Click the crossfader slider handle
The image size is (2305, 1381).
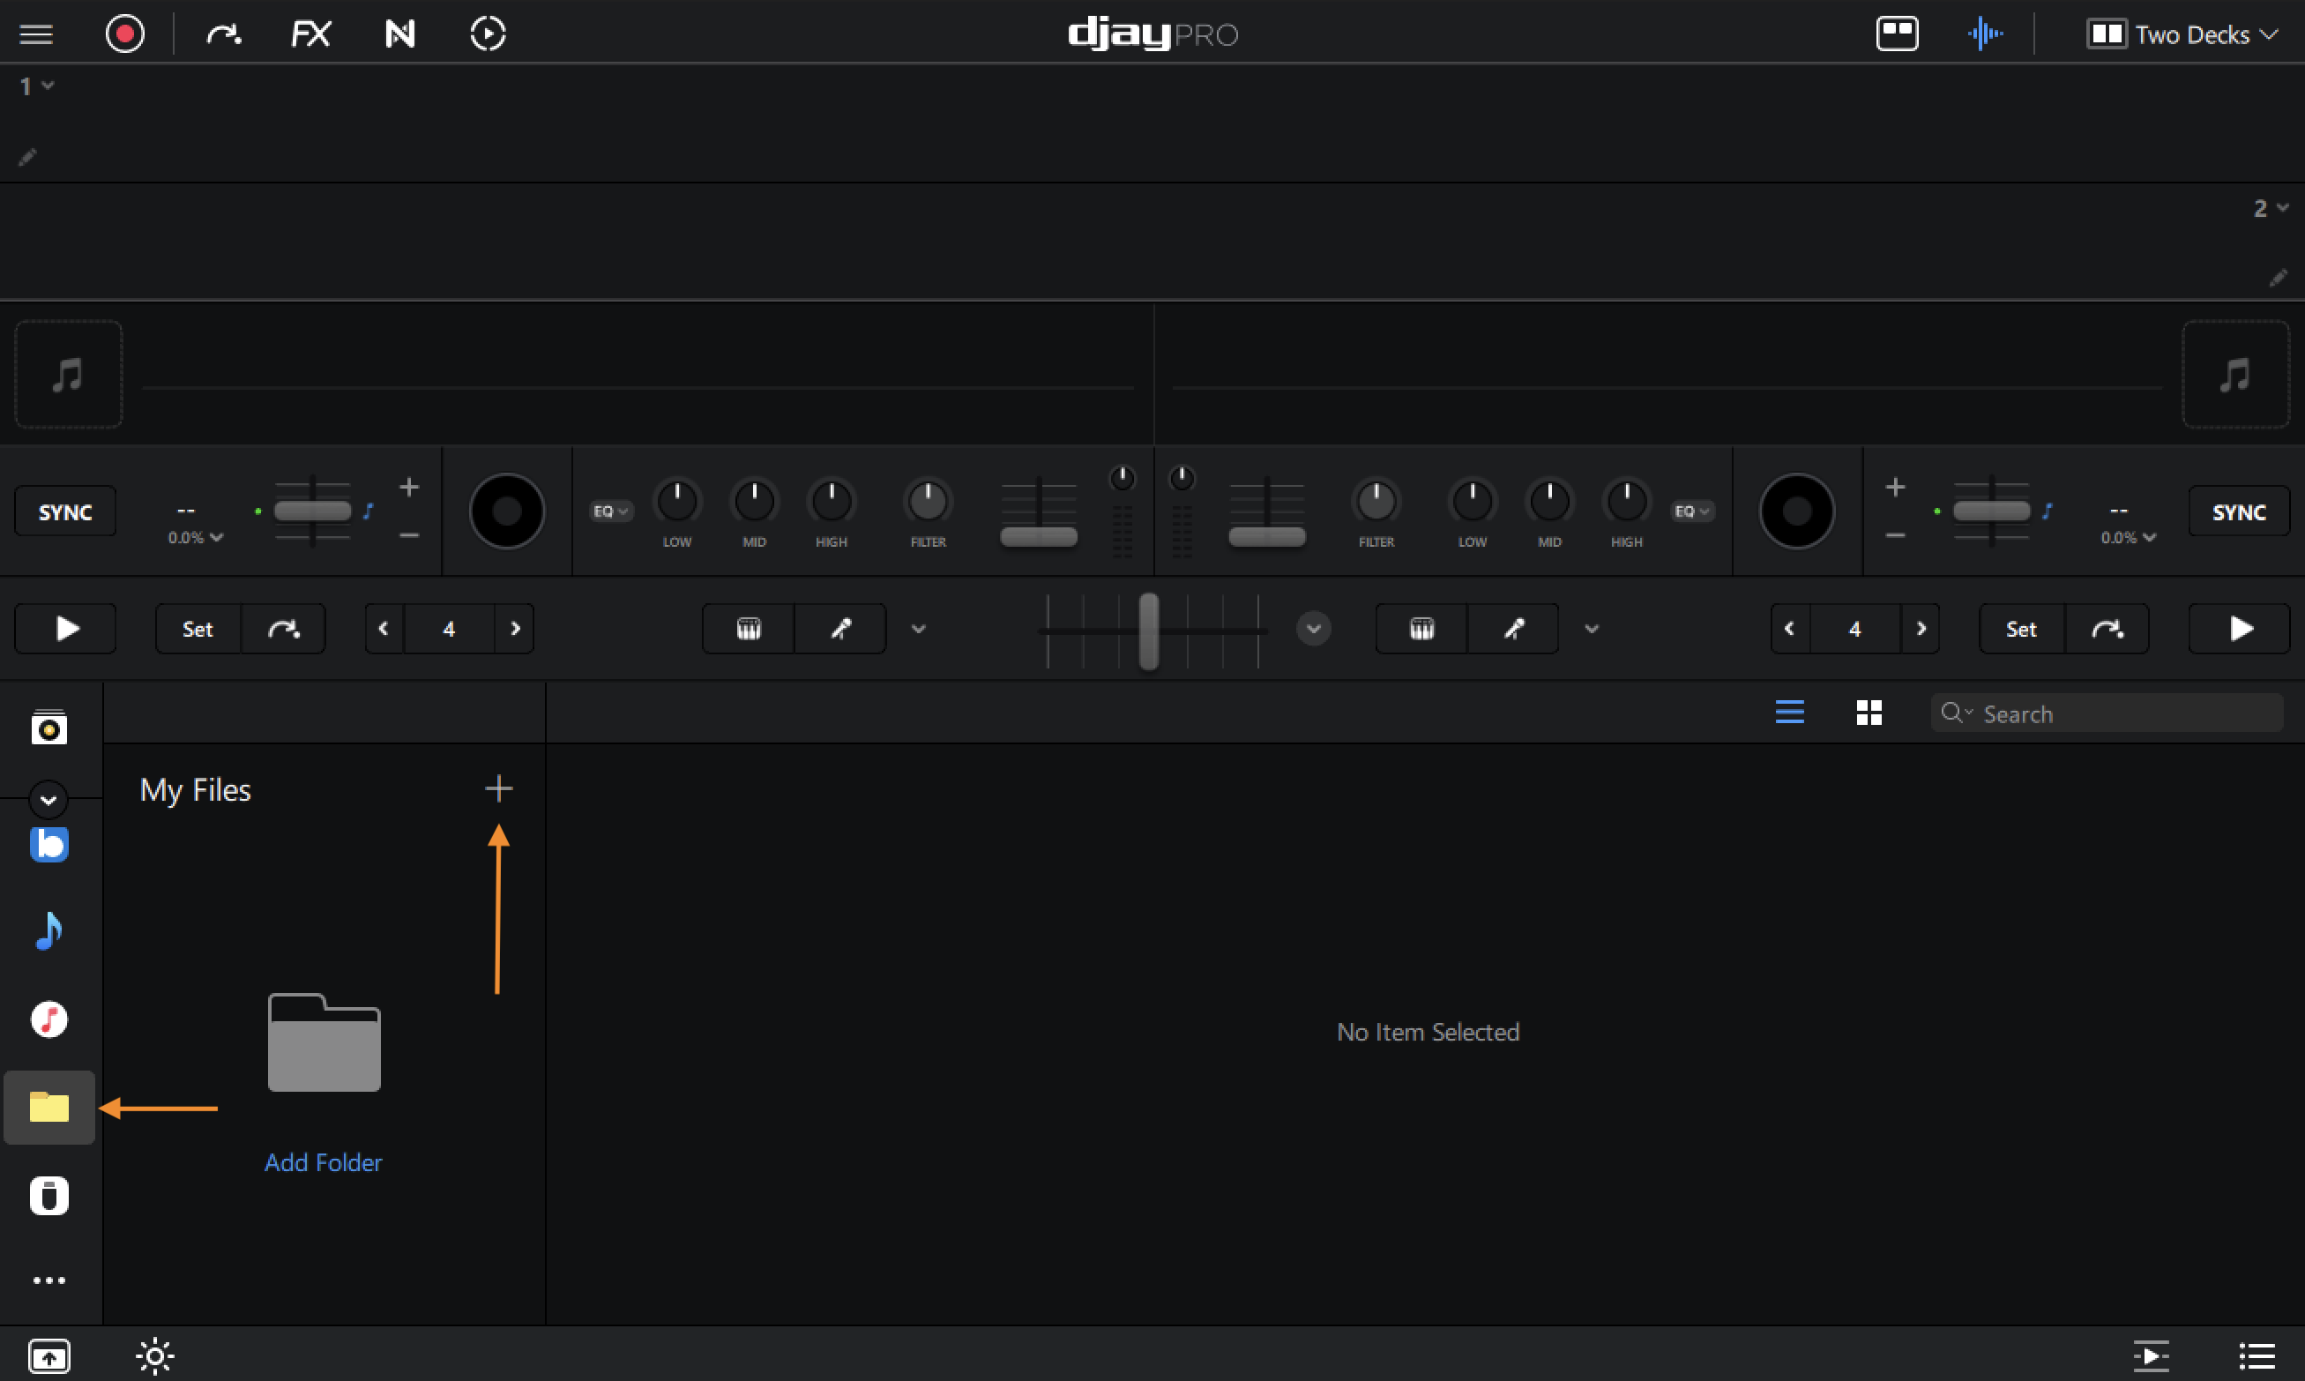(x=1149, y=631)
